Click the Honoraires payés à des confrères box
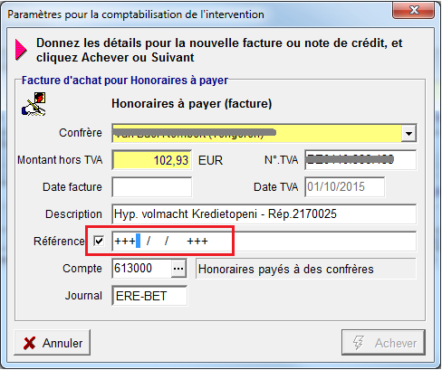442x370 pixels. point(306,269)
